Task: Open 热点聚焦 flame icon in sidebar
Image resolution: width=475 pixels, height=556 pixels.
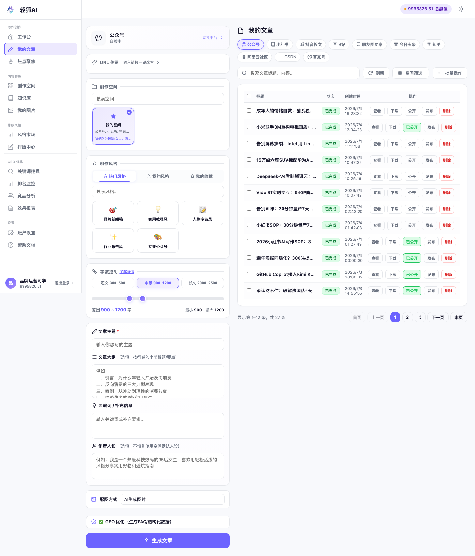Action: 11,61
